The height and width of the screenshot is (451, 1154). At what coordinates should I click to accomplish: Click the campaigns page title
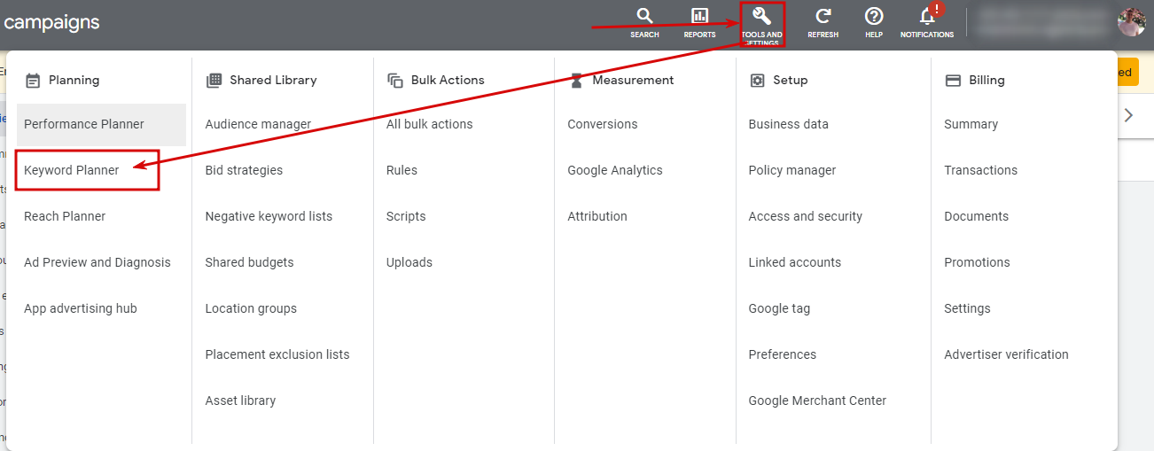coord(51,22)
